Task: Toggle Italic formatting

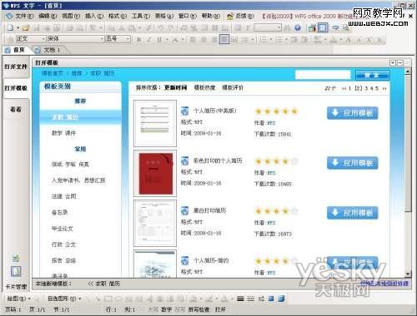Action: click(149, 40)
